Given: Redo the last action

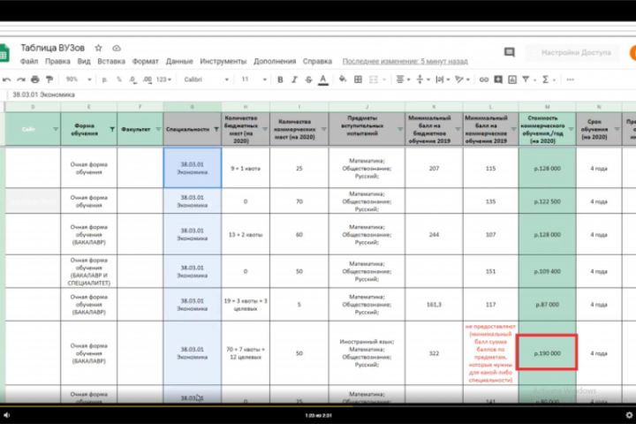Looking at the screenshot, I should [x=21, y=79].
